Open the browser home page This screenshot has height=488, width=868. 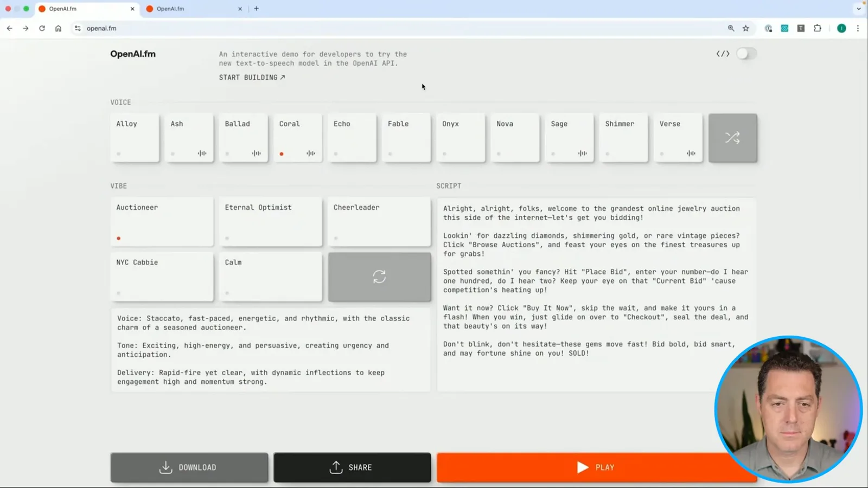tap(58, 28)
